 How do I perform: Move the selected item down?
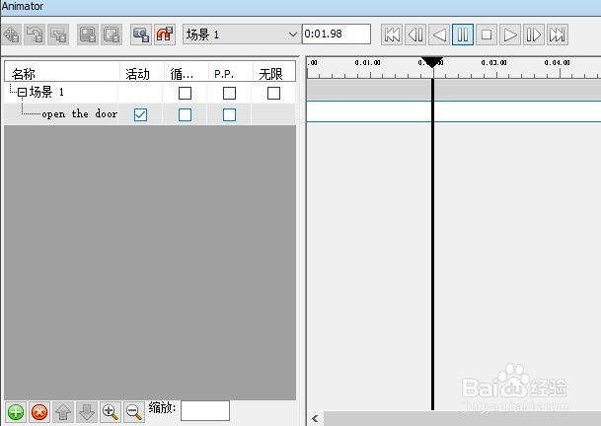point(87,412)
